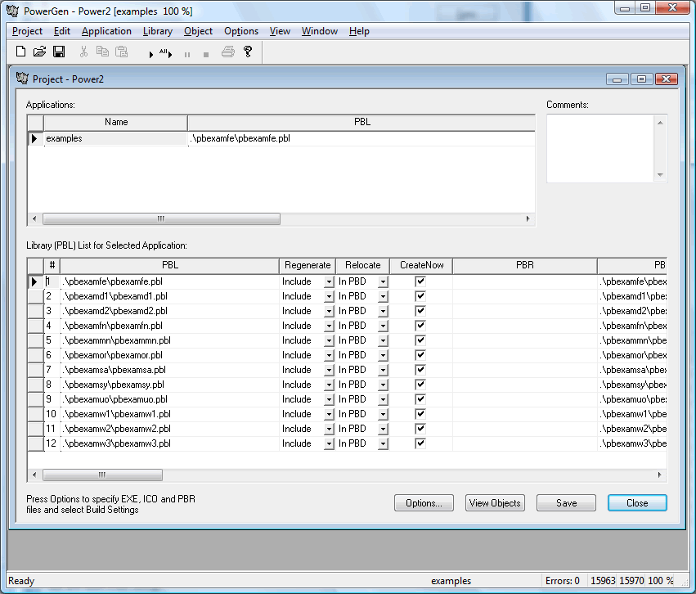This screenshot has height=594, width=696.
Task: Click row selector for library row 5
Action: (x=35, y=340)
